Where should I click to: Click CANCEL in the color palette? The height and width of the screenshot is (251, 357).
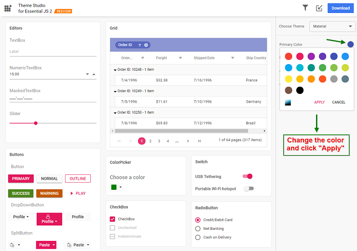pyautogui.click(x=339, y=102)
